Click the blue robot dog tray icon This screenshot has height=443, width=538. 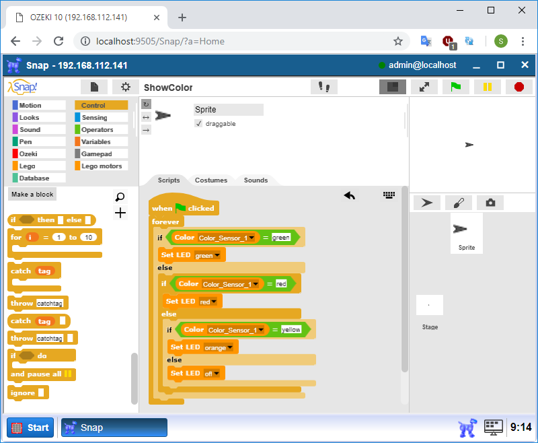click(x=467, y=428)
